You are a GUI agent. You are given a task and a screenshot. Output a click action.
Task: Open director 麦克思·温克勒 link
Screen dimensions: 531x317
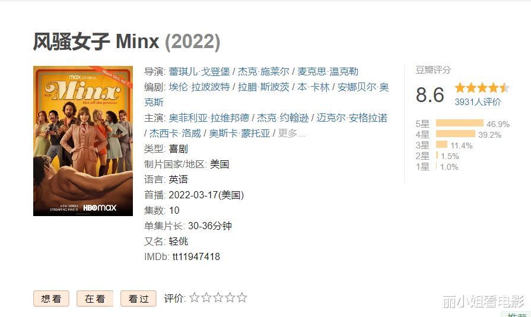tap(327, 72)
